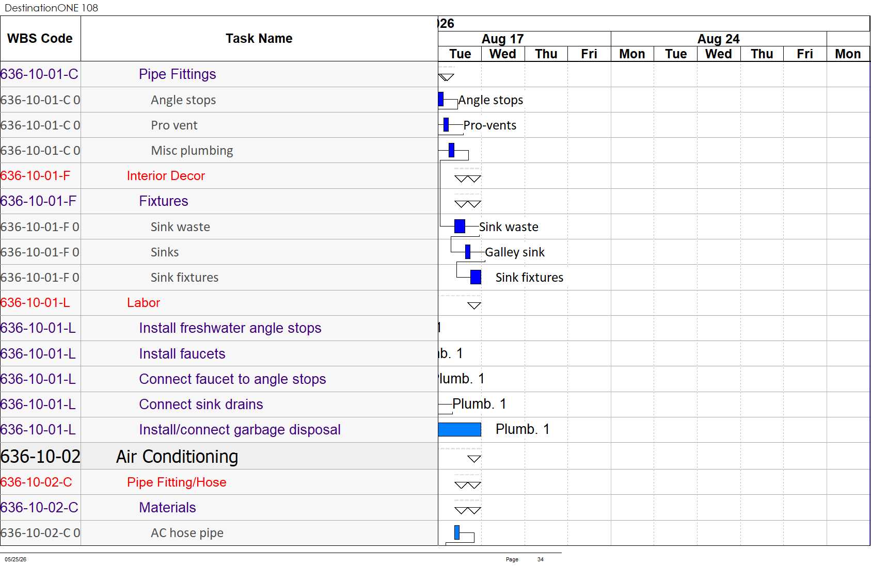Click the Thu header under Aug 17

[x=546, y=54]
